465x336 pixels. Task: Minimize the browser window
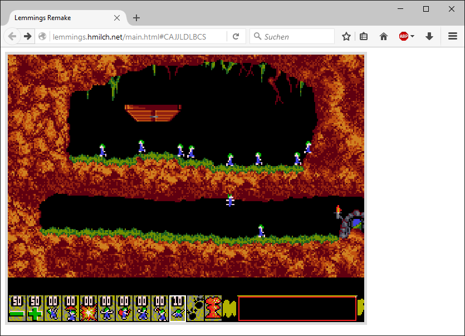[400, 9]
